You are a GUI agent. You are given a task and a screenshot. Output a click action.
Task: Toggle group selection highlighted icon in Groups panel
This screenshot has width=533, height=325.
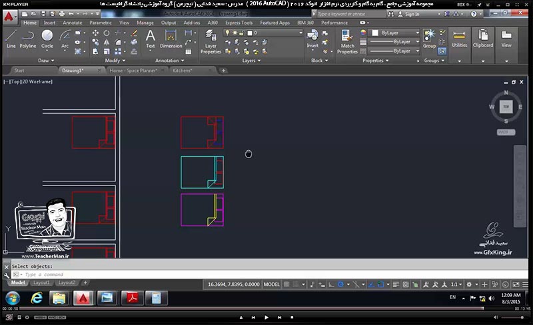442,51
